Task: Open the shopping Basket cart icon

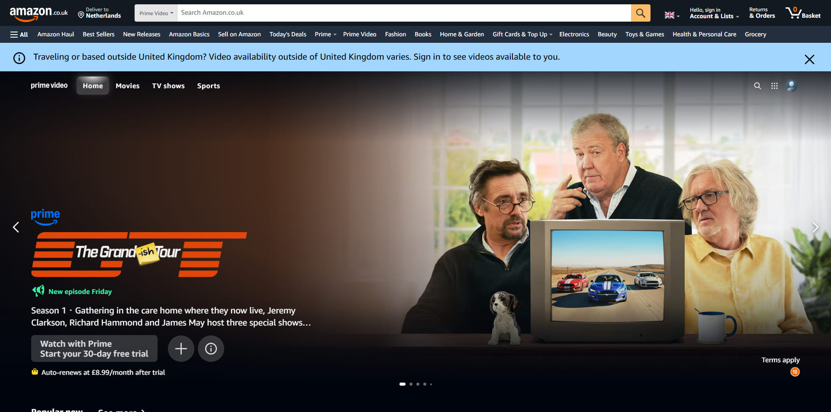Action: pos(803,13)
